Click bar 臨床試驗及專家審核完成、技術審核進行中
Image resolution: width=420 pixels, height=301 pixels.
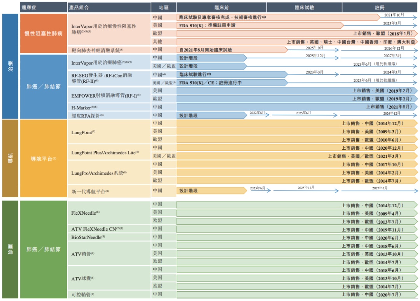pos(278,17)
